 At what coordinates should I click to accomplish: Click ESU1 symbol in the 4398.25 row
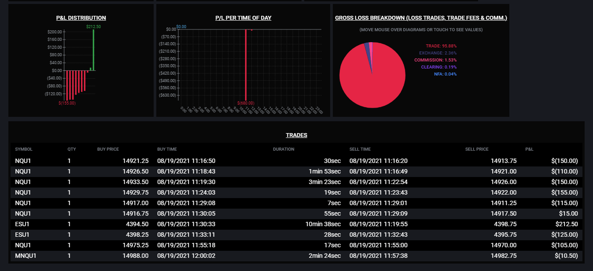[22, 235]
